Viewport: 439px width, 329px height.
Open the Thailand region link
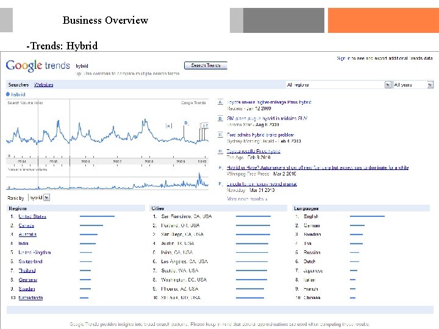[27, 271]
